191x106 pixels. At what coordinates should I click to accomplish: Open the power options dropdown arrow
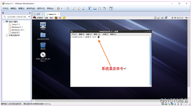pyautogui.click(x=62, y=9)
